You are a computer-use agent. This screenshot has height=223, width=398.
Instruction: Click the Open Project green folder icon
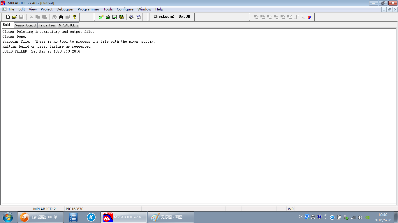click(108, 17)
